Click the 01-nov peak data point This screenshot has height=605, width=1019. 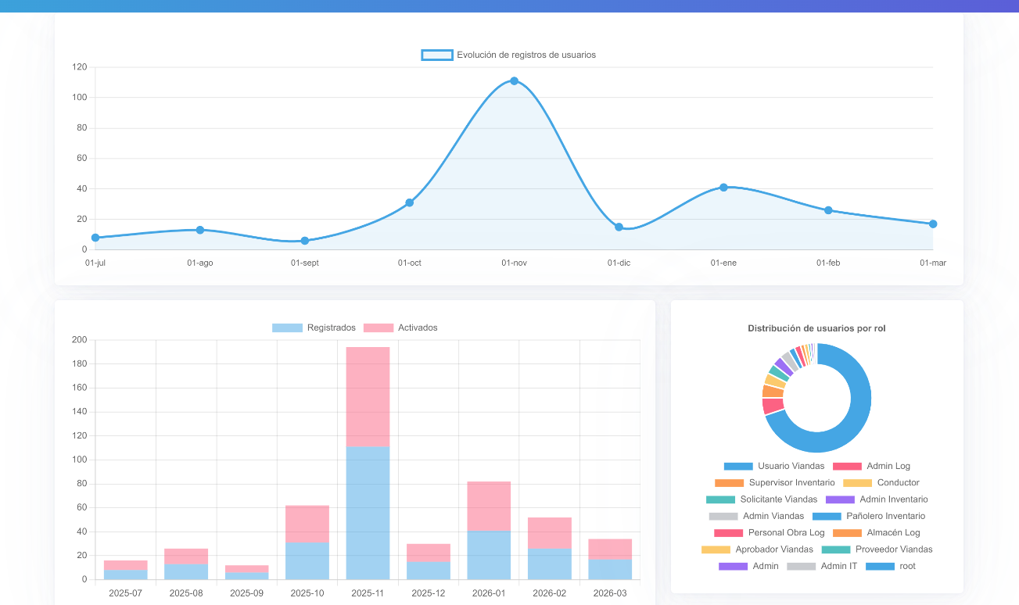pyautogui.click(x=514, y=81)
